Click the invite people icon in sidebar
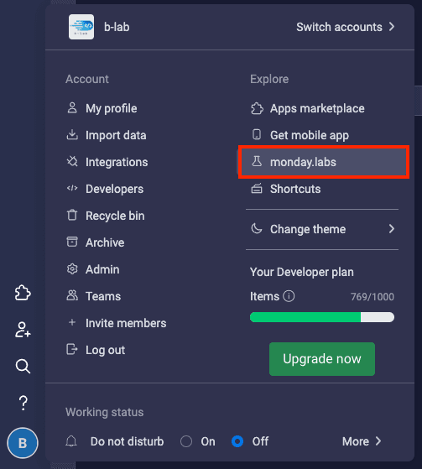The width and height of the screenshot is (422, 469). pos(23,330)
